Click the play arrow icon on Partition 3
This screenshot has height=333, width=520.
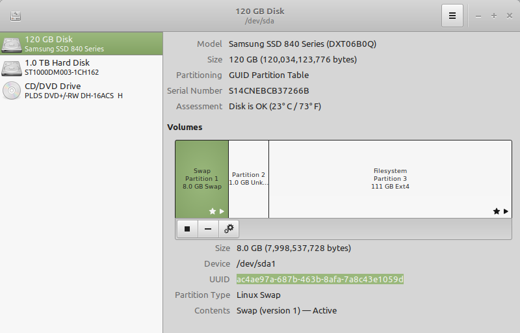tap(506, 211)
